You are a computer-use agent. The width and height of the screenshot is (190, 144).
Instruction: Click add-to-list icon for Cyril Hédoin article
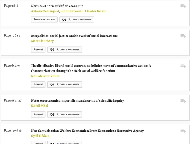[x=183, y=131]
